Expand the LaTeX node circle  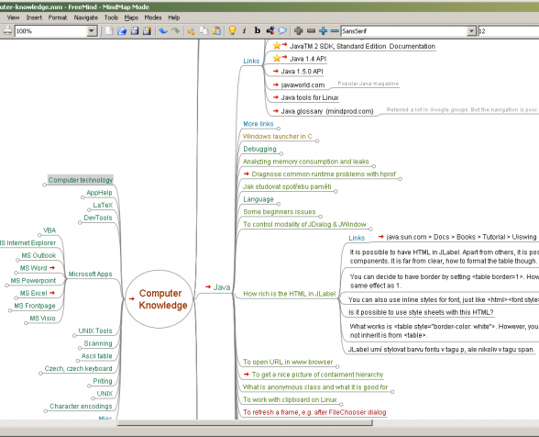(90, 209)
